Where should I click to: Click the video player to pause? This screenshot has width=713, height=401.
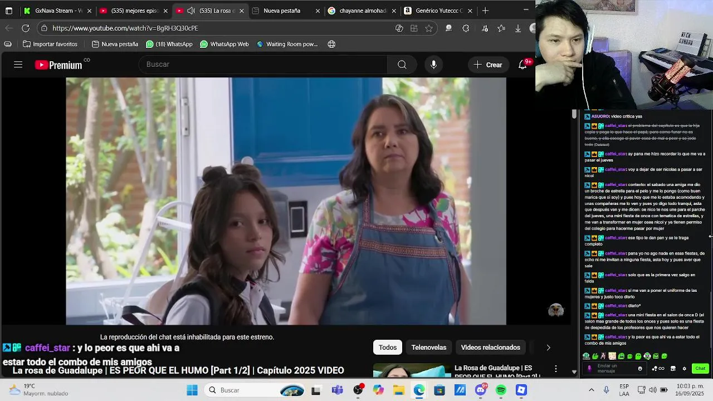(x=286, y=201)
